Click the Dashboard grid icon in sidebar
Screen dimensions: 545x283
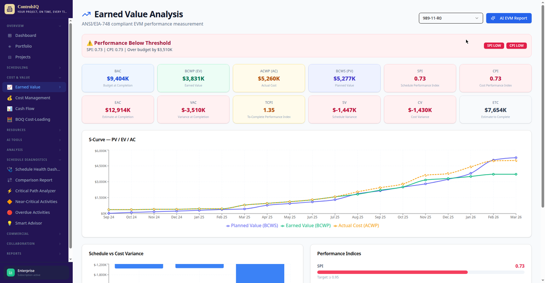10,35
